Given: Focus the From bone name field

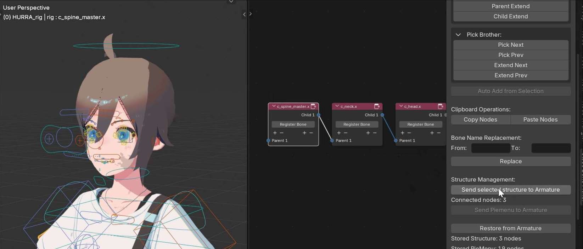Looking at the screenshot, I should click(490, 148).
